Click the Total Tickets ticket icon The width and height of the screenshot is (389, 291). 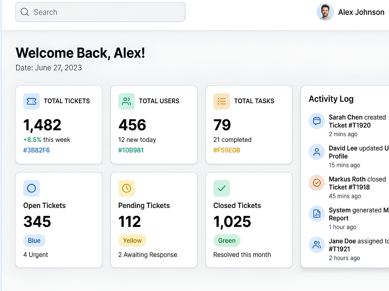[32, 101]
